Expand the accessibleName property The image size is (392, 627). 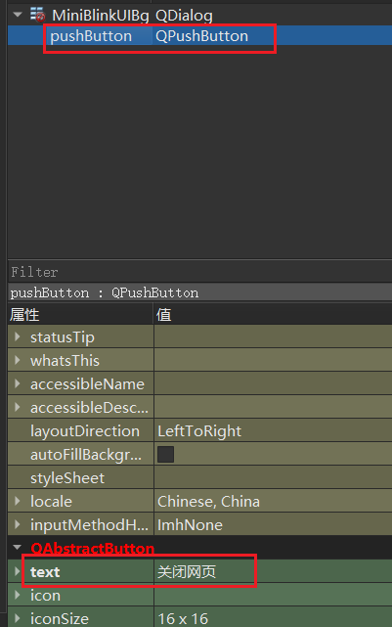[x=18, y=383]
